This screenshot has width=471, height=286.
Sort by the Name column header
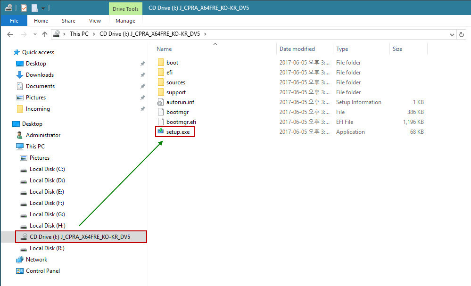(x=164, y=49)
